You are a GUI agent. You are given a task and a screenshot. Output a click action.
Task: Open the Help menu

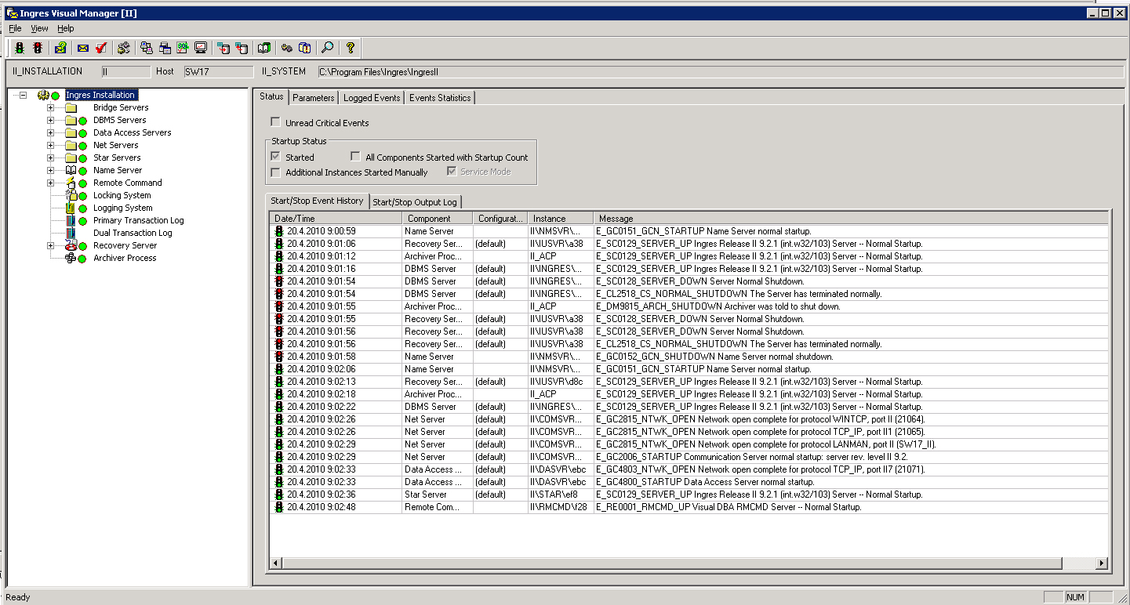[x=66, y=28]
